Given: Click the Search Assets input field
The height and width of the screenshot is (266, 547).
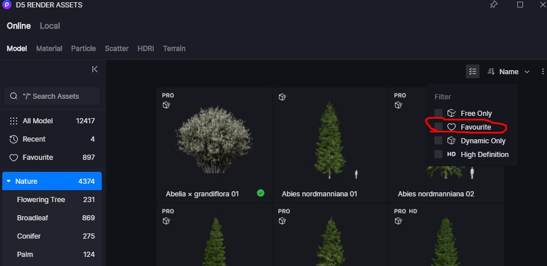Looking at the screenshot, I should 52,96.
